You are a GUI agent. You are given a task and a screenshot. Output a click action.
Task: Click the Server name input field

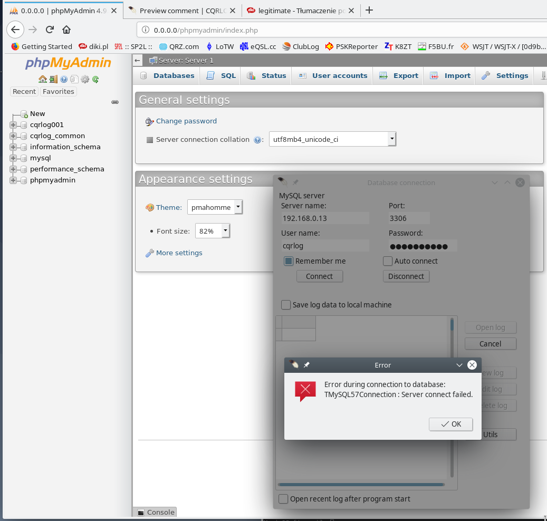[x=325, y=218]
